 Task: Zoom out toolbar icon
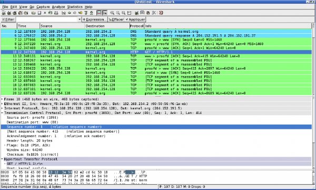(118, 13)
